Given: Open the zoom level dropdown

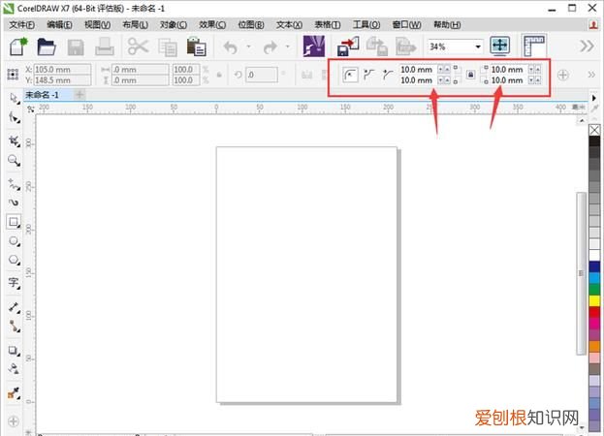Looking at the screenshot, I should [x=478, y=47].
